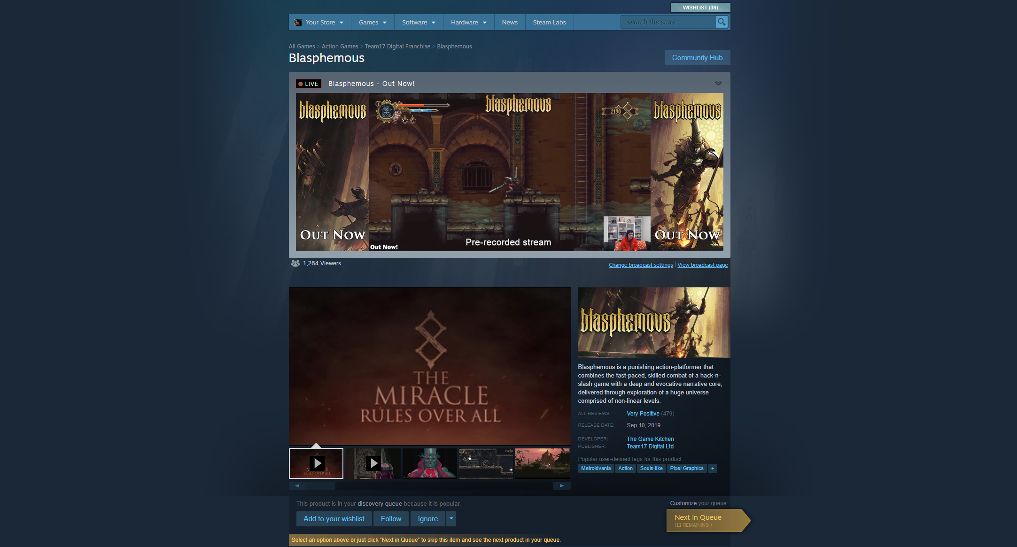
Task: Go to Next in Queue
Action: point(708,520)
